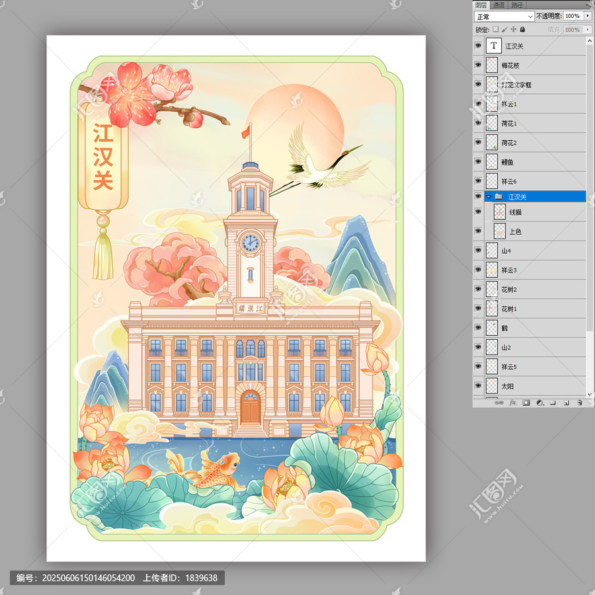Select the 荷花1 layer name
Screen dimensions: 595x595
(x=509, y=124)
